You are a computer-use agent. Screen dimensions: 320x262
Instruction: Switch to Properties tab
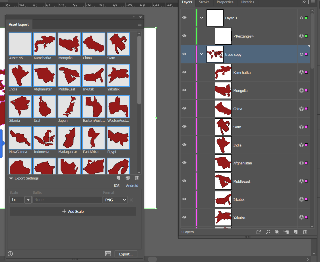[225, 2]
